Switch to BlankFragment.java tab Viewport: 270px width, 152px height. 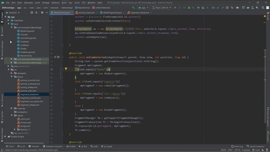click(x=112, y=13)
